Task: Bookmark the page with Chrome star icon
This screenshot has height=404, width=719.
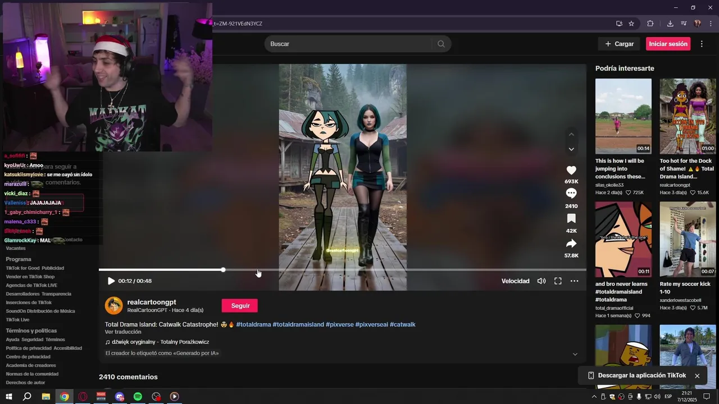Action: pos(631,24)
